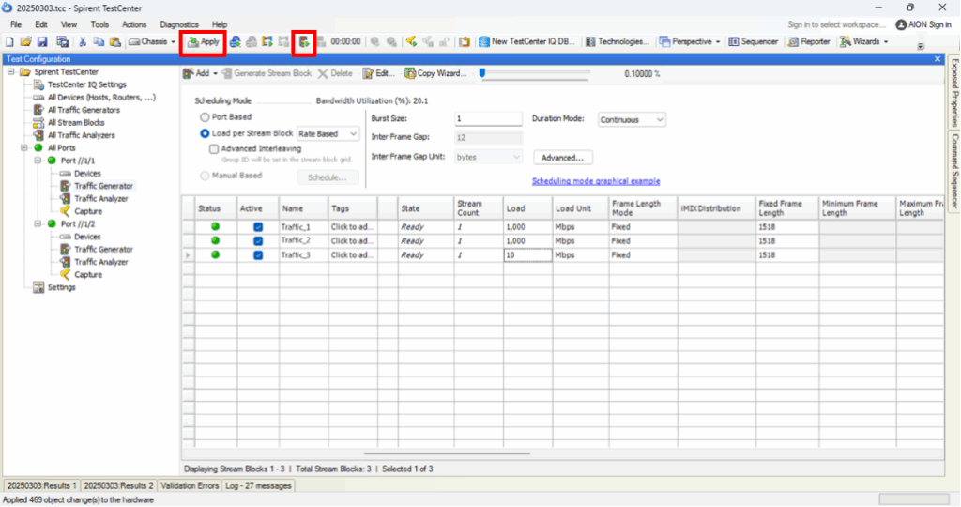Click the Save All toolbar icon
This screenshot has width=961, height=507.
63,41
